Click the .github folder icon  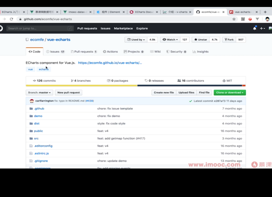click(x=31, y=108)
